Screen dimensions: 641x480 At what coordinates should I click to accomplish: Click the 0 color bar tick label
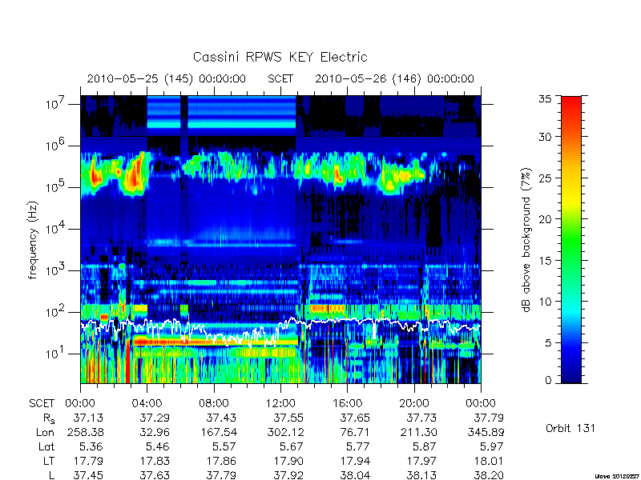point(548,380)
